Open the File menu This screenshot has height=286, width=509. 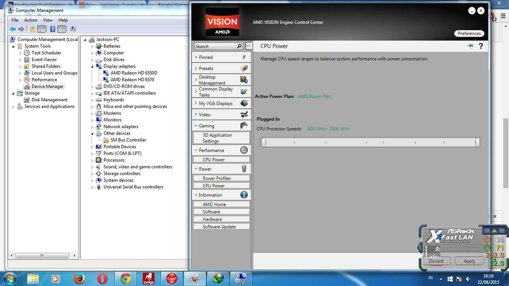[15, 20]
